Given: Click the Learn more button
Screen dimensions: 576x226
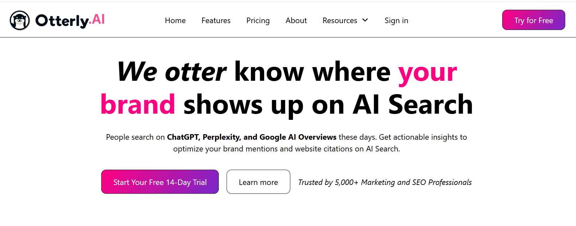Looking at the screenshot, I should pyautogui.click(x=258, y=182).
